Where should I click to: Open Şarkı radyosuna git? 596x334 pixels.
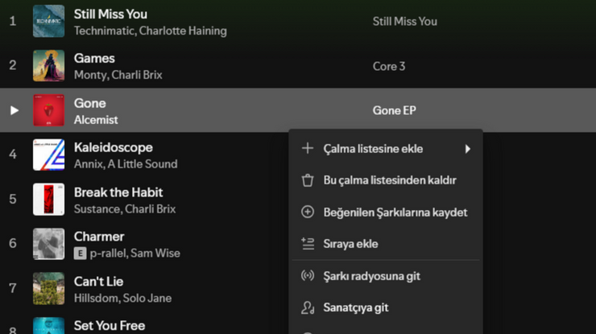click(x=386, y=275)
